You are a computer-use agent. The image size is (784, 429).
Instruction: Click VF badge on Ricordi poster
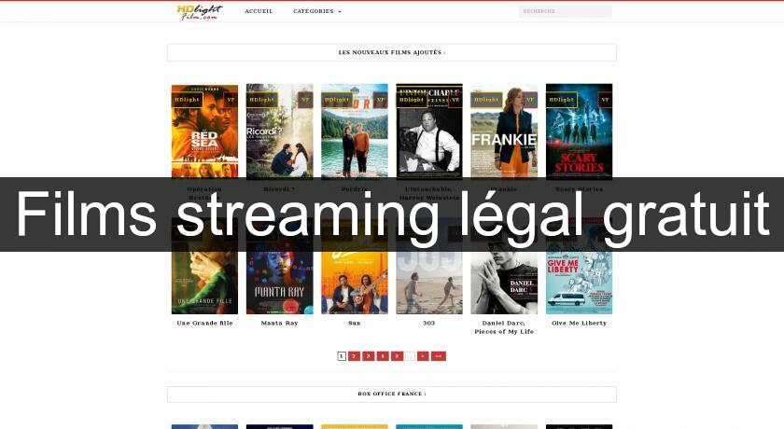point(305,100)
